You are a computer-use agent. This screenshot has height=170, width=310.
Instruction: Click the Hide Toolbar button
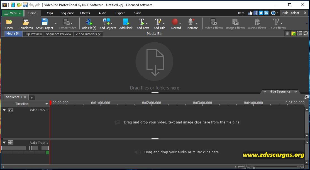pos(294,13)
